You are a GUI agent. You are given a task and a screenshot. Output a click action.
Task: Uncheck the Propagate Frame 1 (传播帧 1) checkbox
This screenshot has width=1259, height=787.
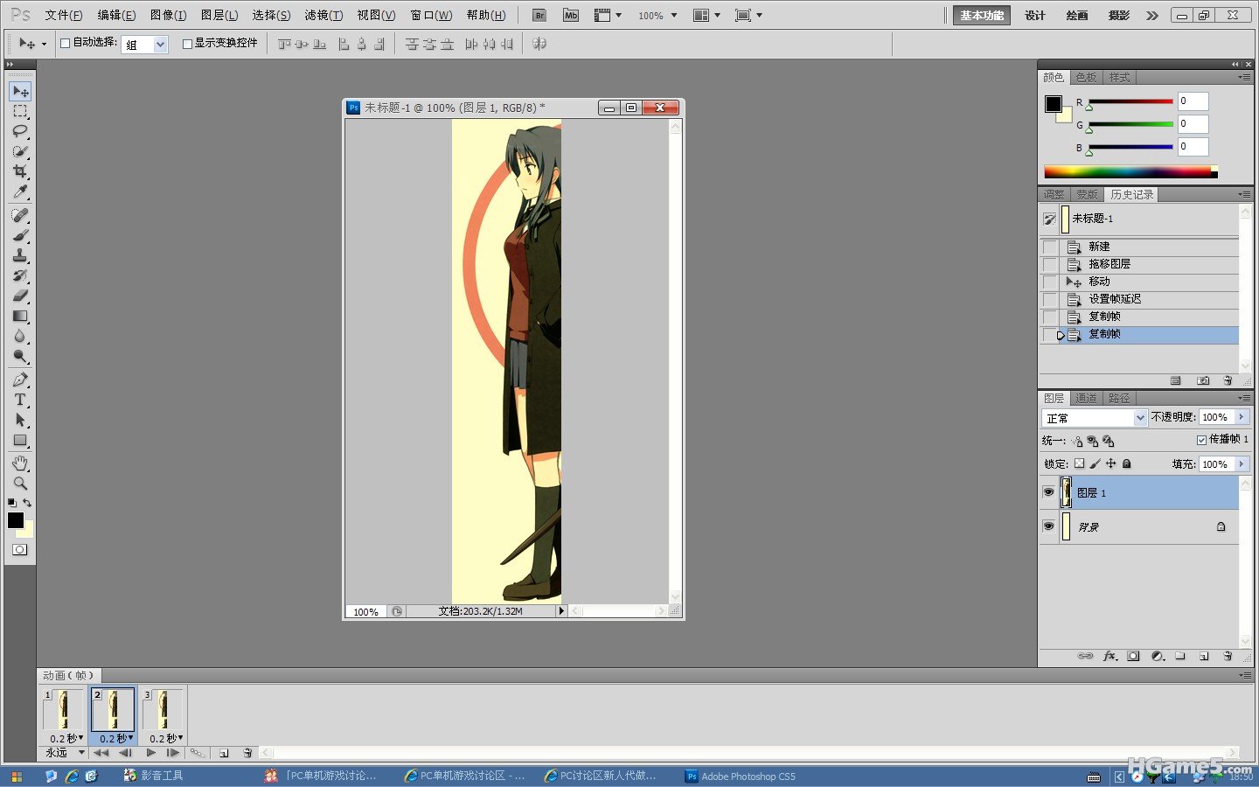(1201, 440)
